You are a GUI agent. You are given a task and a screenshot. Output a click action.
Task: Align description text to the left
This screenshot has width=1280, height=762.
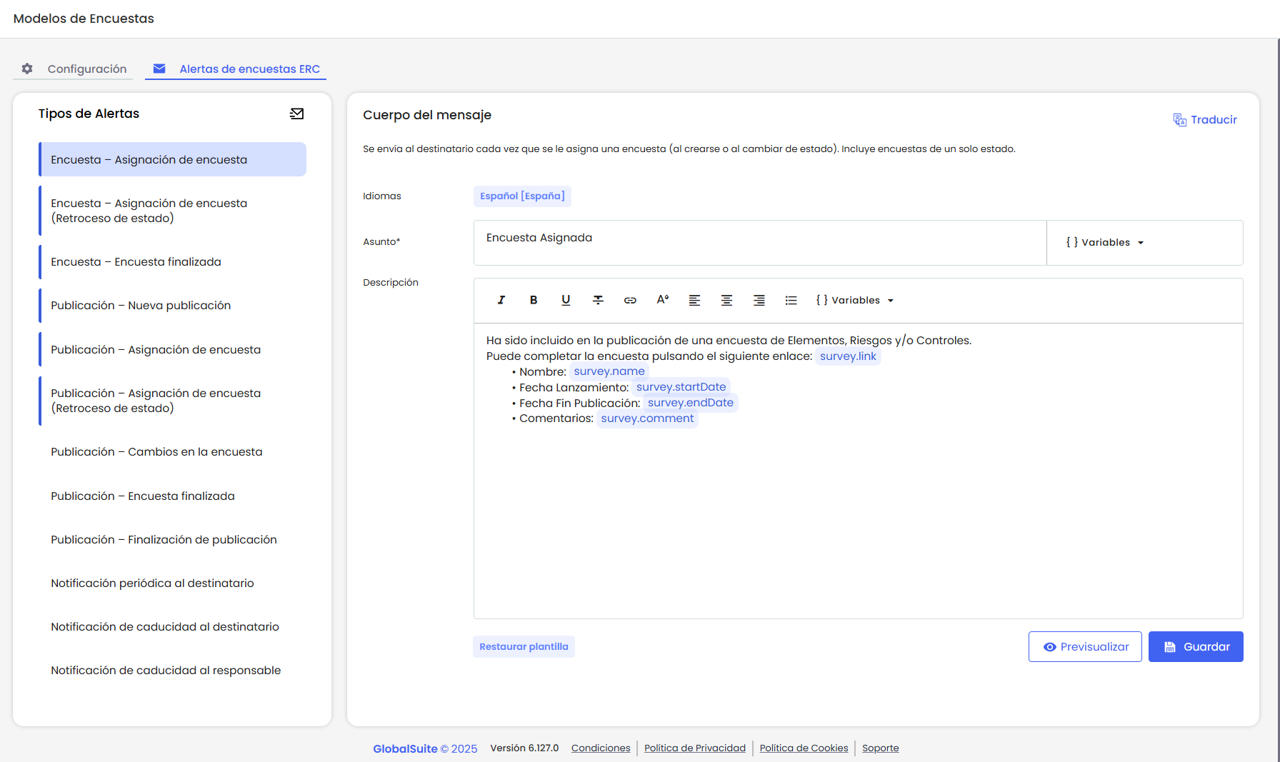[694, 300]
